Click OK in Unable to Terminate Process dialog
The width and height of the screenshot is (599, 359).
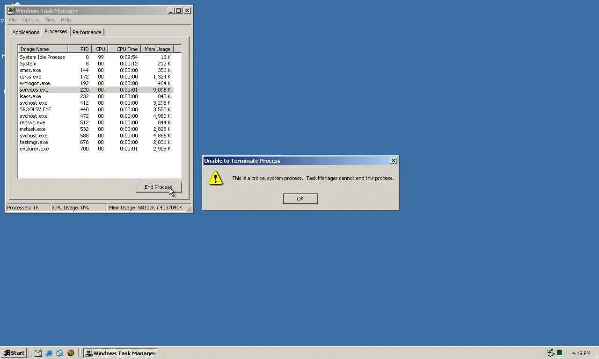(x=300, y=199)
